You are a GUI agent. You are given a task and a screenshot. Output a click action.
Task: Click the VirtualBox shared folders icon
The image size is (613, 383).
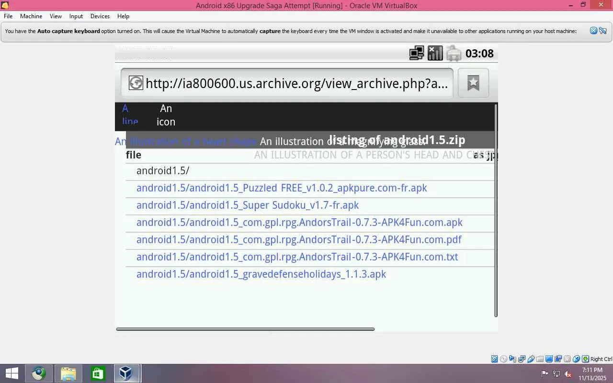click(540, 359)
